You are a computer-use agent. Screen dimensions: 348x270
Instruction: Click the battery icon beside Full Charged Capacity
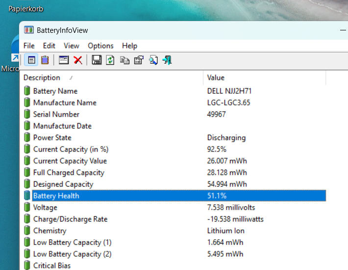(x=27, y=172)
